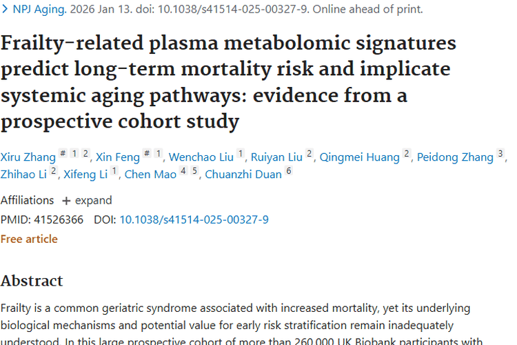The image size is (517, 345).
Task: Click author Chuanzhi Duan
Action: [243, 174]
